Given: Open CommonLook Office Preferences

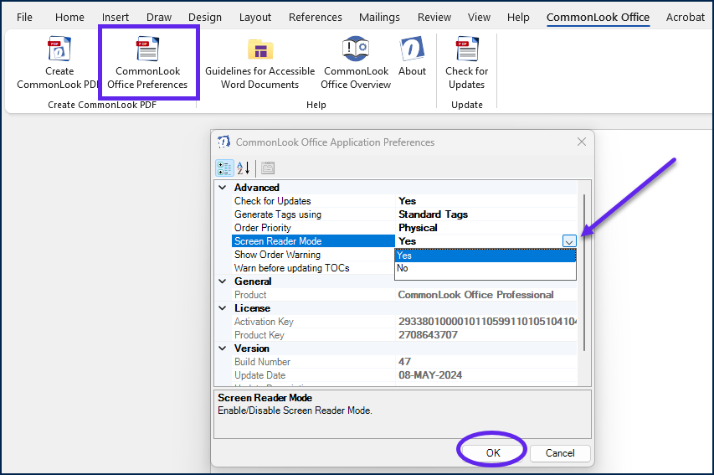Looking at the screenshot, I should point(147,63).
